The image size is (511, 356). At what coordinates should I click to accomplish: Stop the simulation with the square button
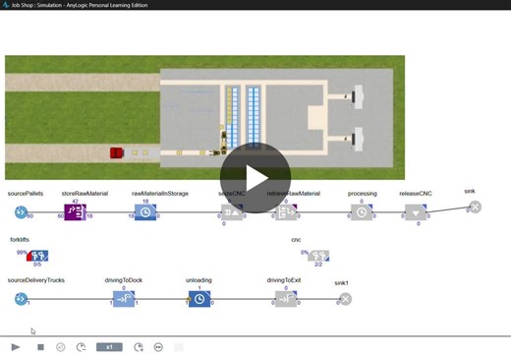coord(40,347)
